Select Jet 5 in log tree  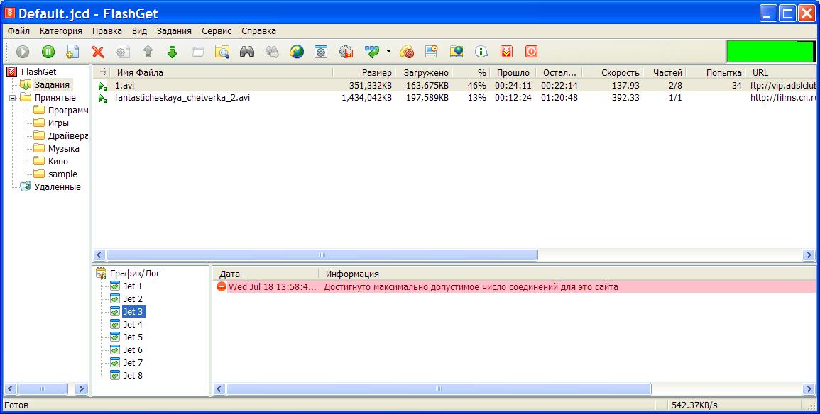tap(132, 337)
